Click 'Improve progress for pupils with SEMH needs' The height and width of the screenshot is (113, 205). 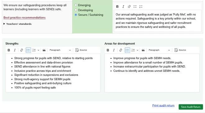pyautogui.click(x=142, y=58)
